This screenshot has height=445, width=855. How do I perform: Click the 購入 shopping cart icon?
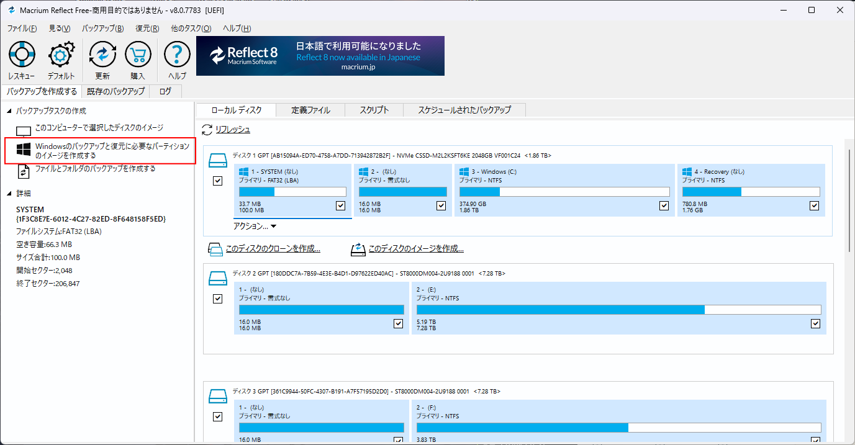pos(138,55)
